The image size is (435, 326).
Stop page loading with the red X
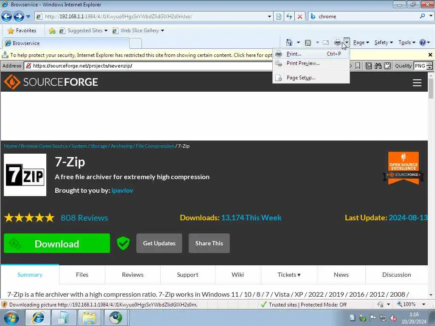[300, 17]
